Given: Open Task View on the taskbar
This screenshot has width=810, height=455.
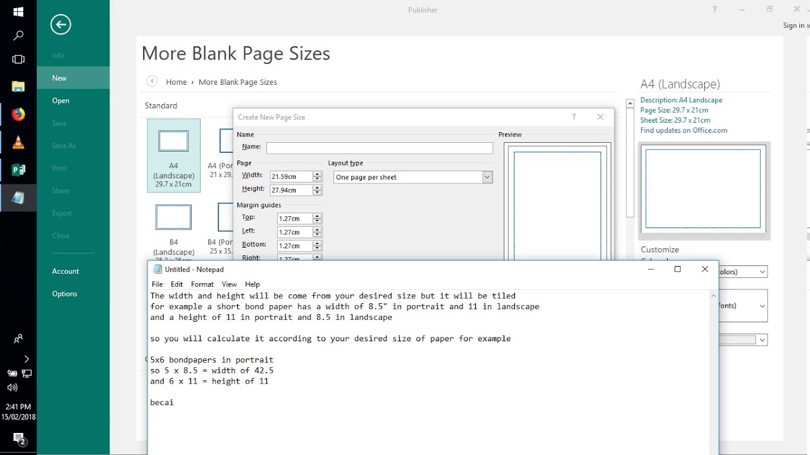Looking at the screenshot, I should pos(18,59).
